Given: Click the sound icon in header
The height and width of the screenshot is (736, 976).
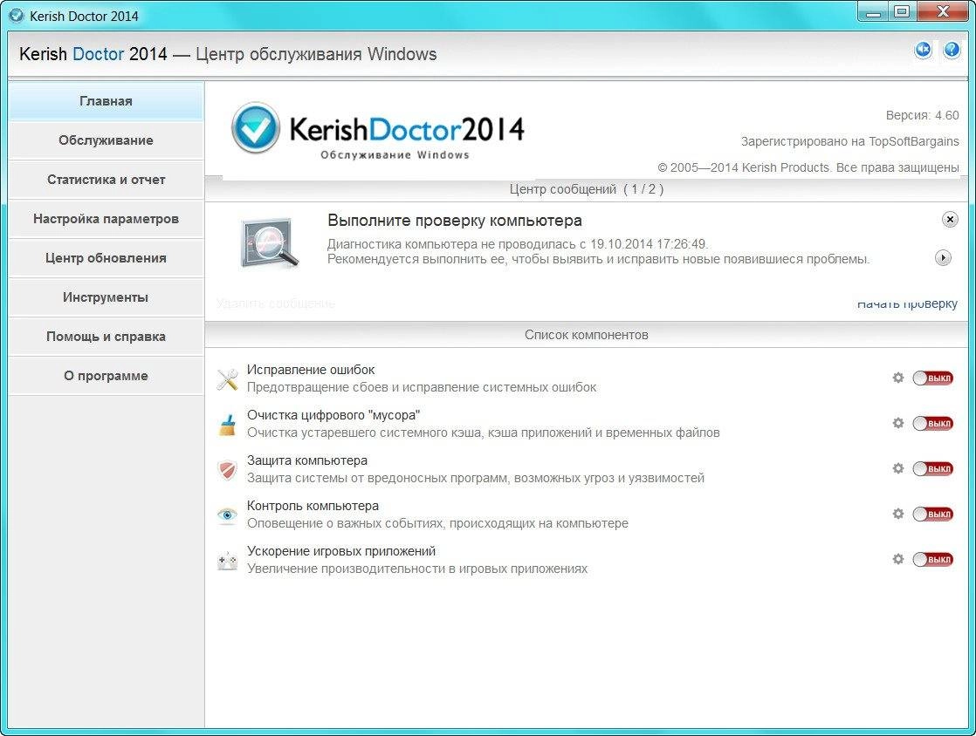Looking at the screenshot, I should 923,50.
